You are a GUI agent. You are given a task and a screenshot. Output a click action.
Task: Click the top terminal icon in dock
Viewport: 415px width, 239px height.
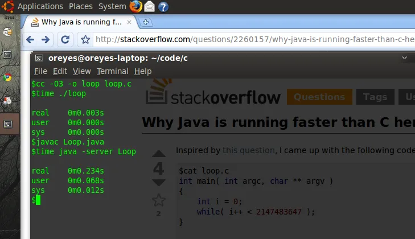[x=7, y=55]
